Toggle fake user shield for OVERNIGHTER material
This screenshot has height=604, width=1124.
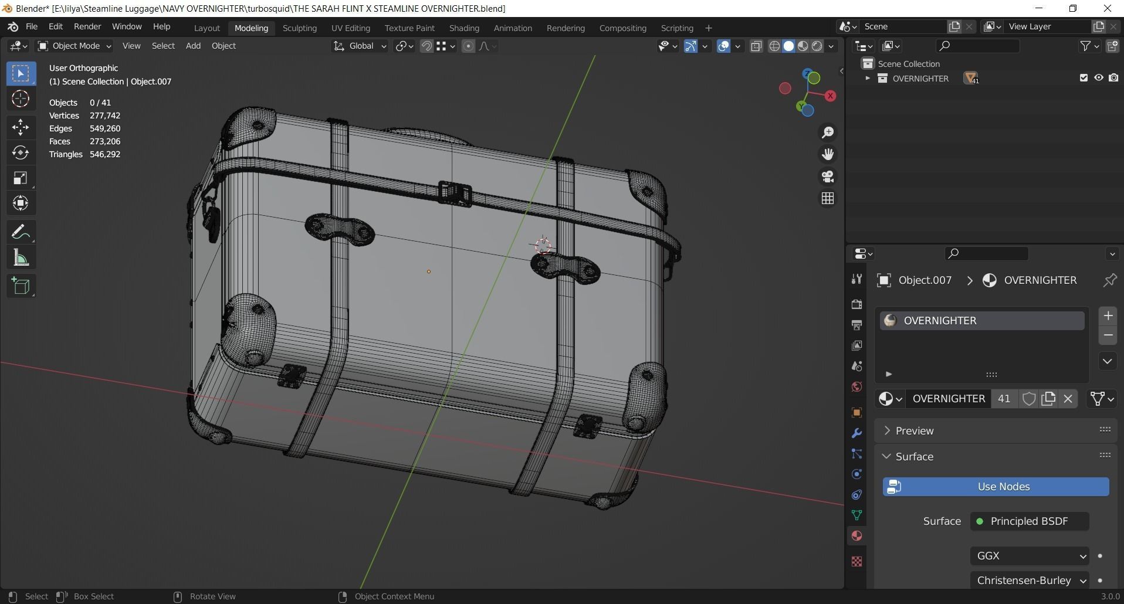[x=1028, y=399]
